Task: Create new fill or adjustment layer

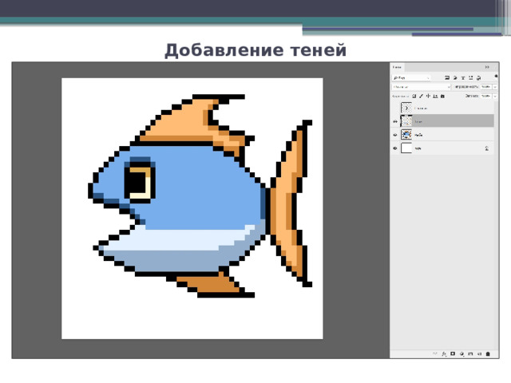Action: pyautogui.click(x=461, y=354)
